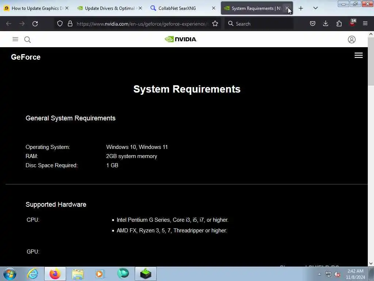Open the NVIDIA site hamburger menu
The width and height of the screenshot is (374, 281).
(15, 39)
